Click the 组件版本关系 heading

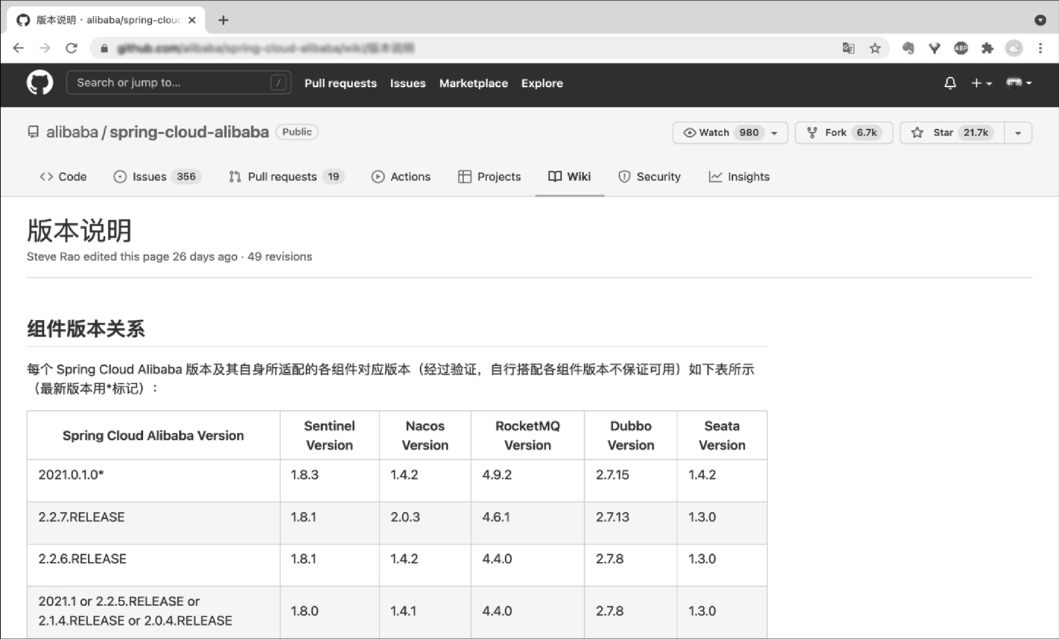pyautogui.click(x=86, y=329)
